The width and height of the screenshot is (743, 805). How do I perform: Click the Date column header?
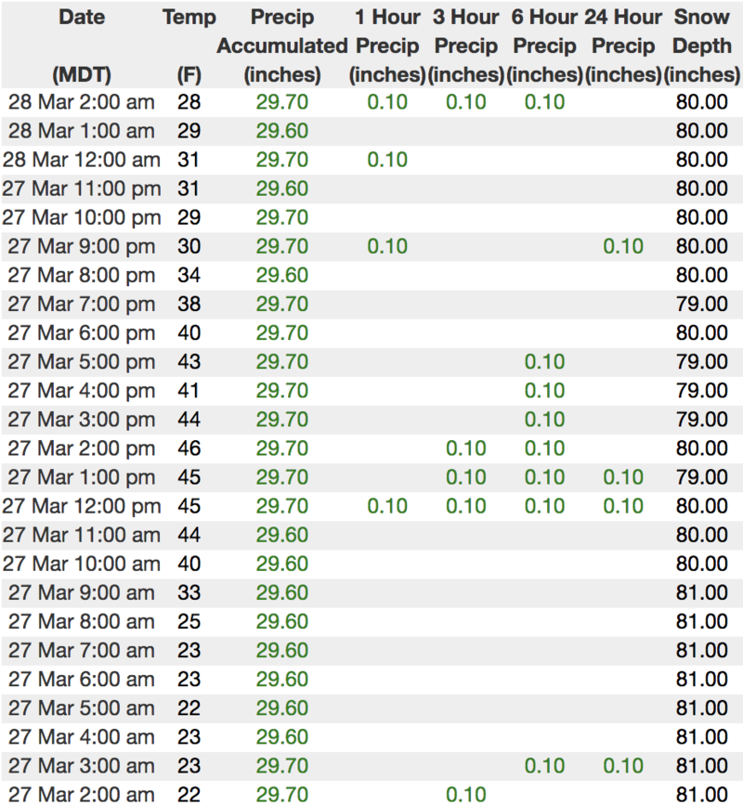click(x=81, y=17)
